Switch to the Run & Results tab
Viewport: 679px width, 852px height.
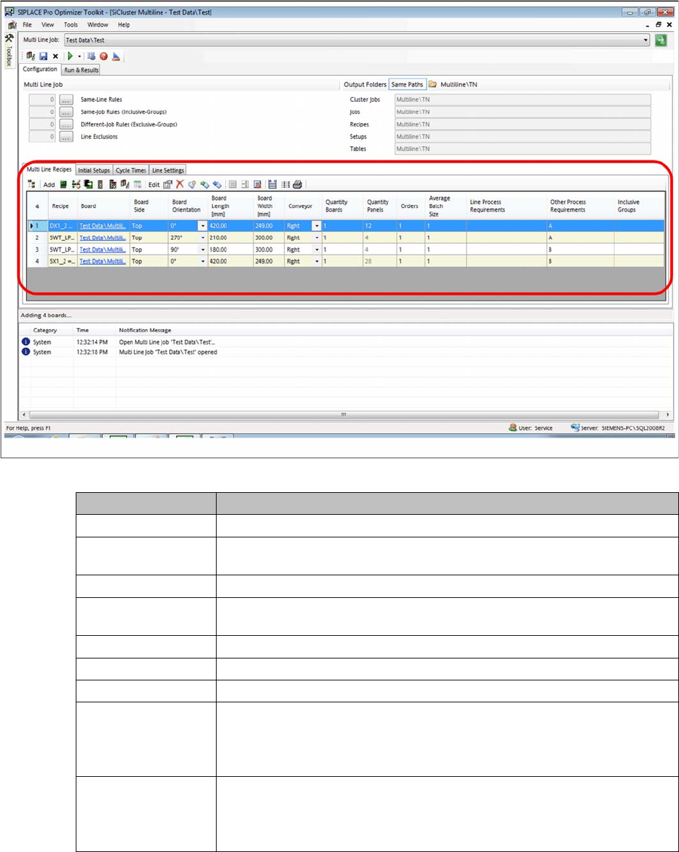[81, 70]
